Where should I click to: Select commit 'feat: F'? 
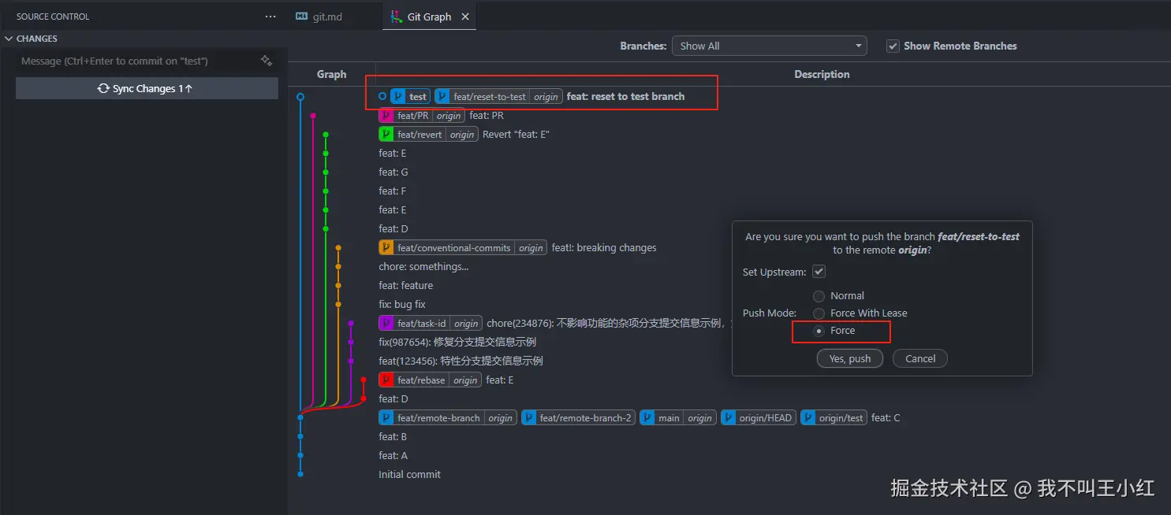(x=393, y=191)
